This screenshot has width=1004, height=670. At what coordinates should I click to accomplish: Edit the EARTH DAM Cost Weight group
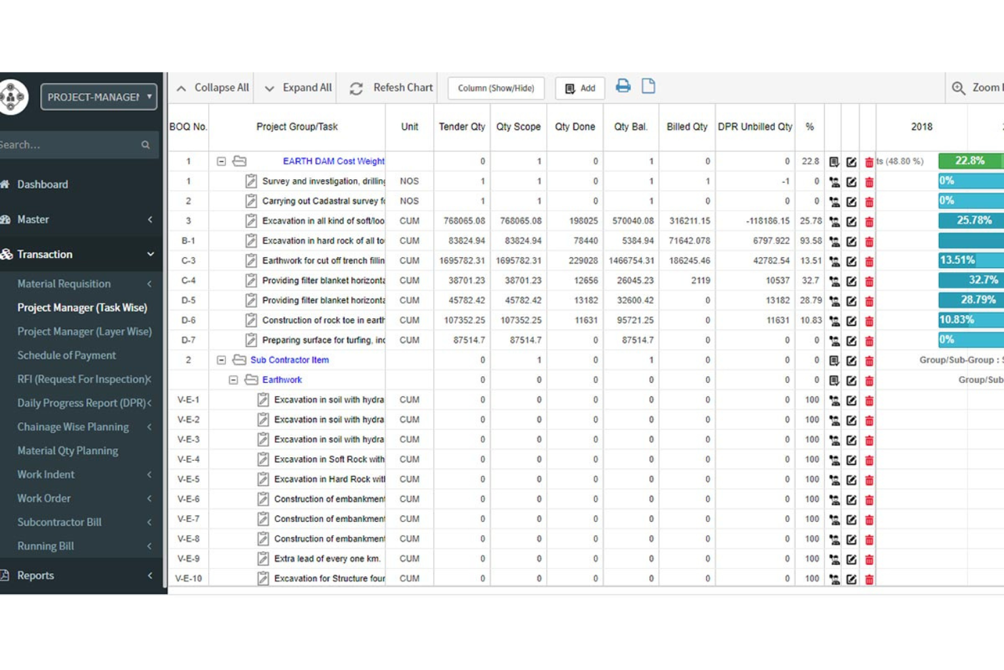coord(851,162)
